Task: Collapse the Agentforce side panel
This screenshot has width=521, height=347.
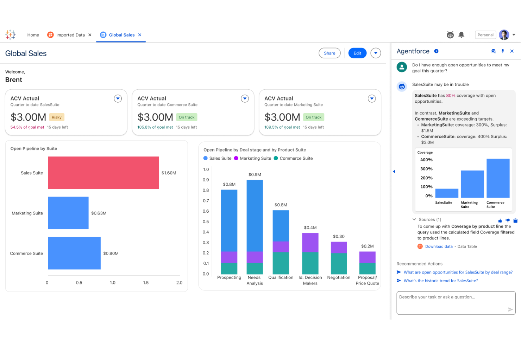Action: point(394,171)
